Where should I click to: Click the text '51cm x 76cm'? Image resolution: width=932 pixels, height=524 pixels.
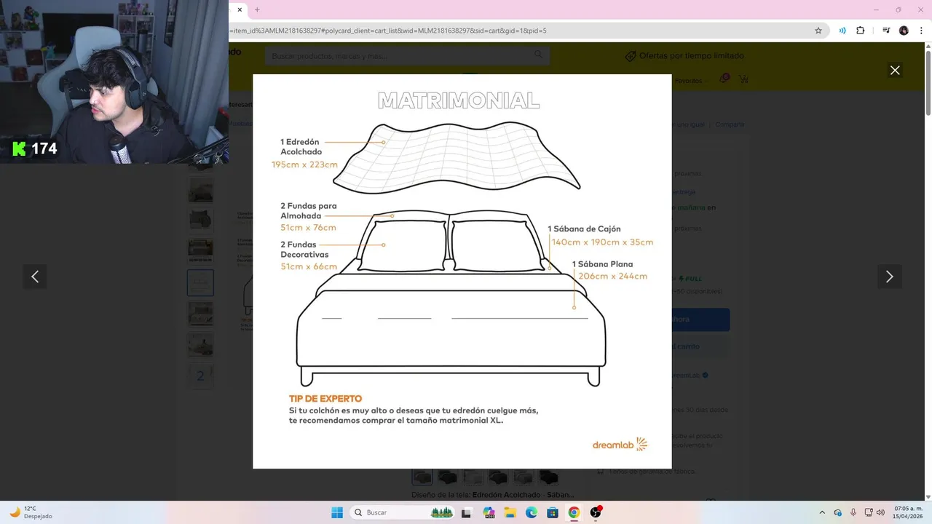point(309,228)
